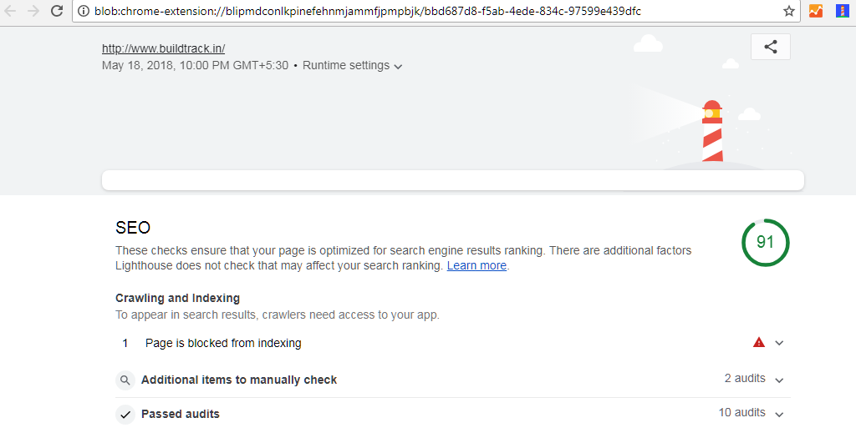Click the browser back arrow

10,11
